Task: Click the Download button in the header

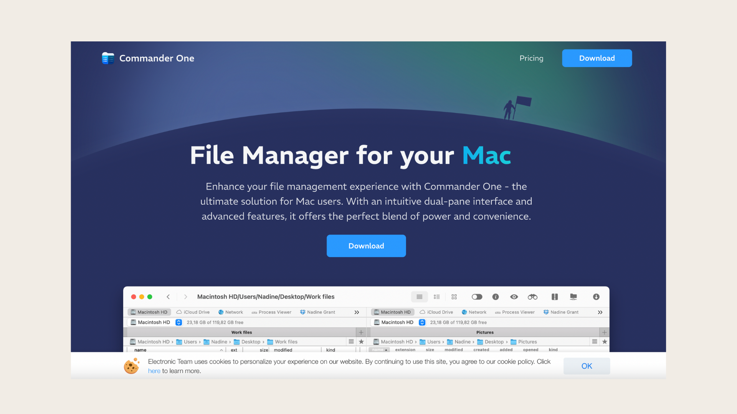Action: pyautogui.click(x=597, y=58)
